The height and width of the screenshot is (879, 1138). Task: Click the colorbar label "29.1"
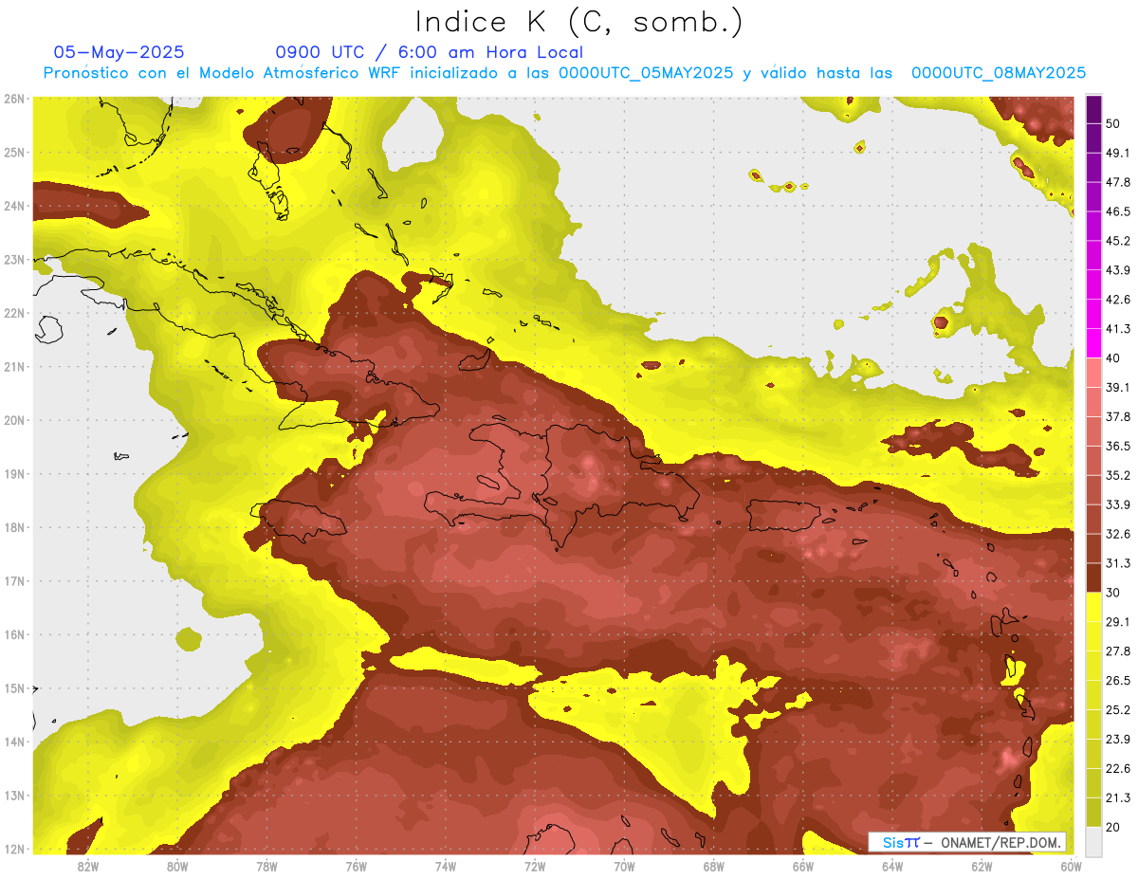pos(1117,622)
